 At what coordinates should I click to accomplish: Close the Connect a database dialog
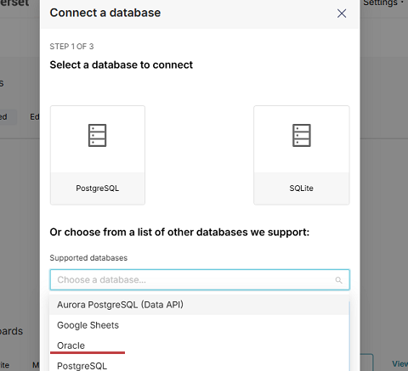coord(342,13)
